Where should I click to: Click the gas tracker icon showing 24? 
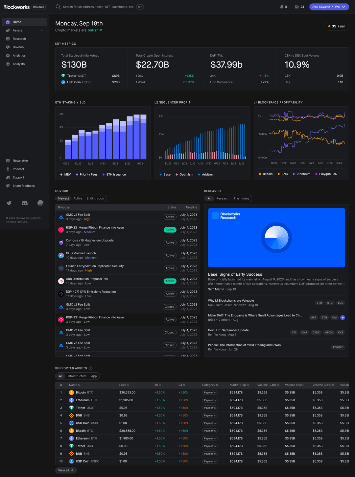click(297, 7)
